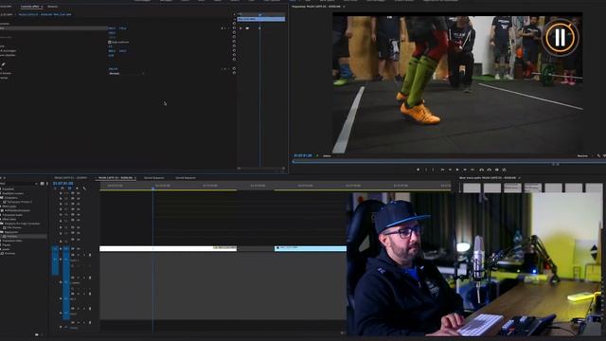Add a marker in the Program monitor
This screenshot has width=606, height=341.
coord(418,170)
